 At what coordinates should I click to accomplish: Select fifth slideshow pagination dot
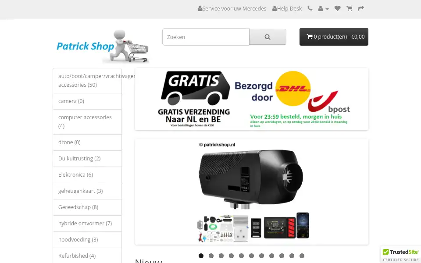(241, 256)
